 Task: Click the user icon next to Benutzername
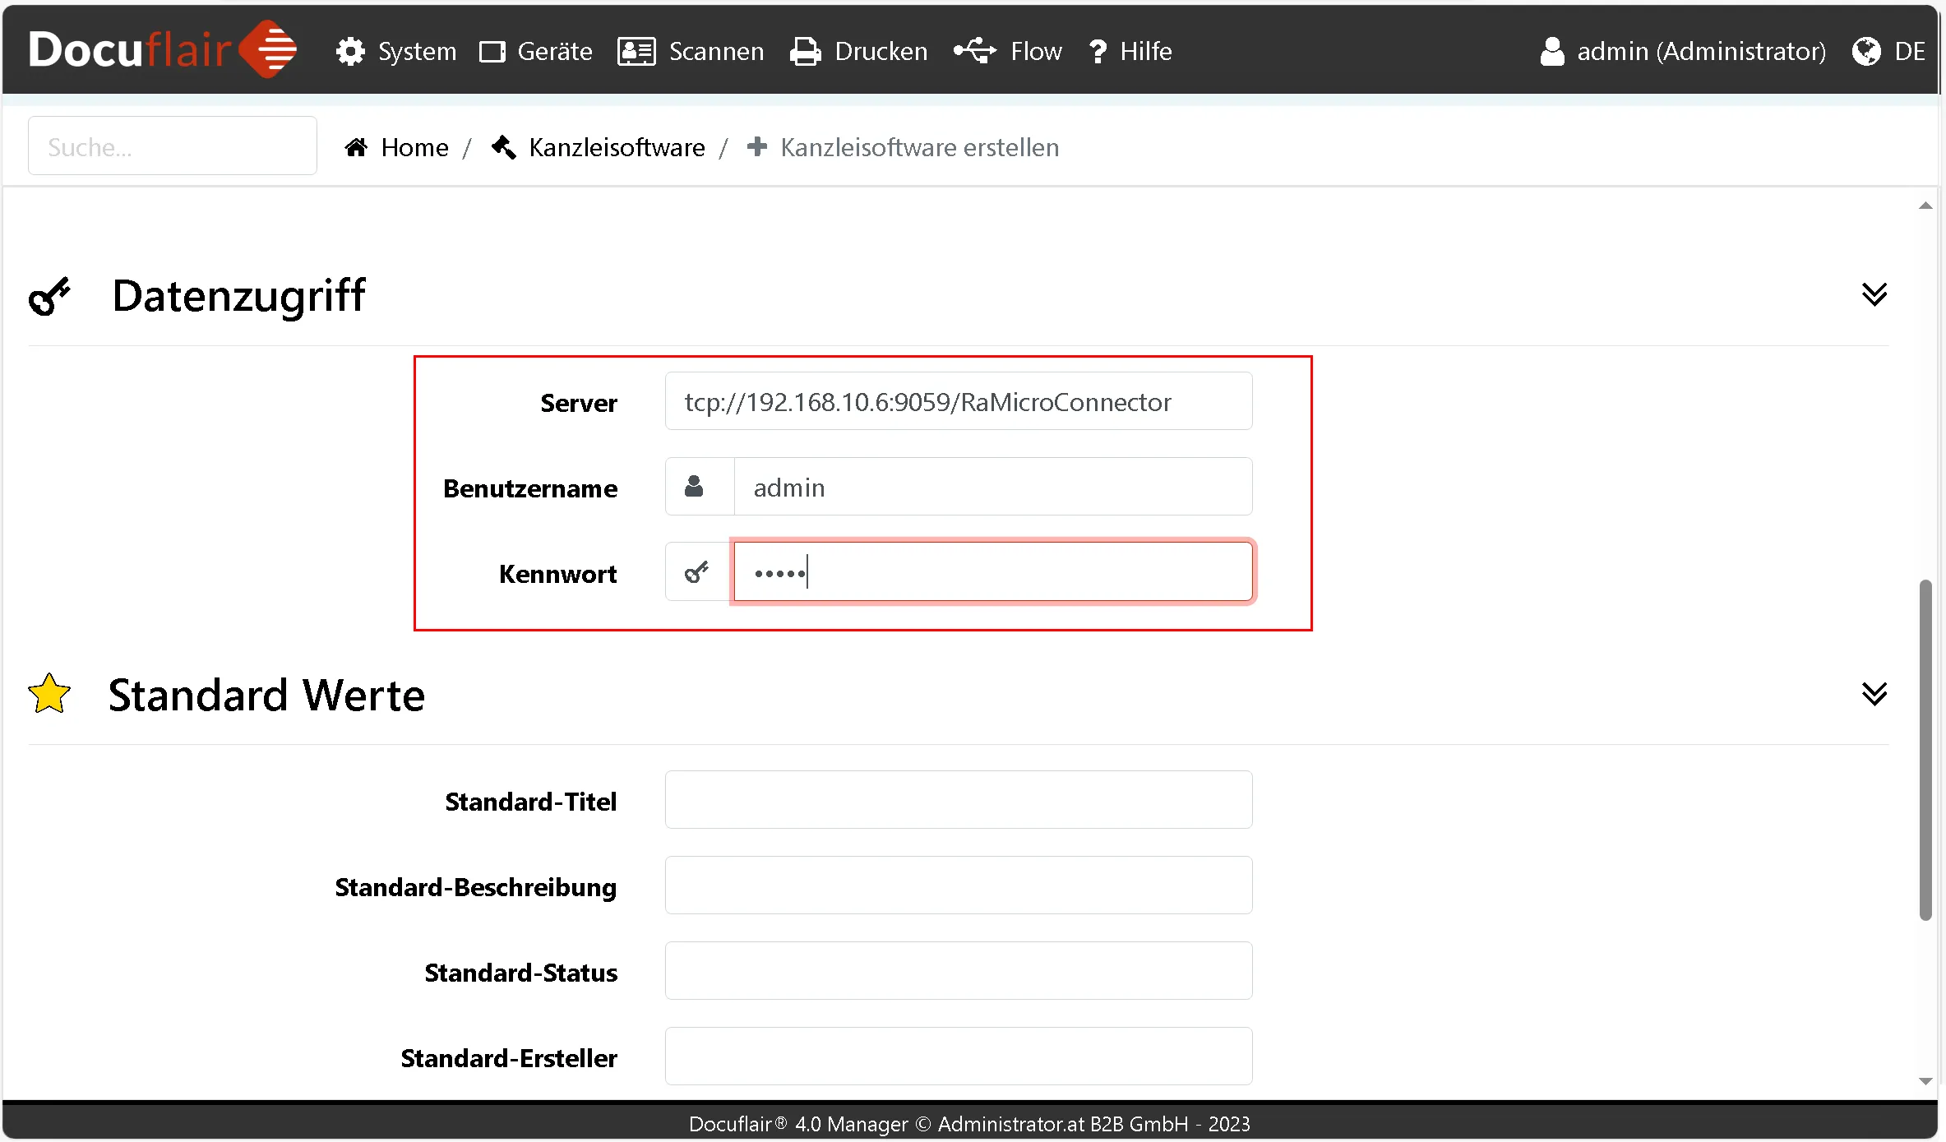(695, 487)
